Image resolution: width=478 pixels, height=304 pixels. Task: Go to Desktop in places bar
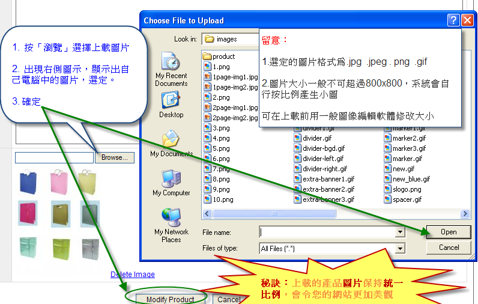[171, 105]
